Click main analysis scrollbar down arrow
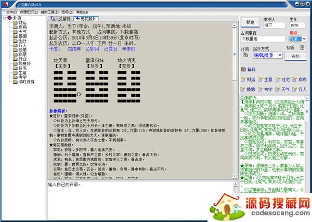The width and height of the screenshot is (312, 222). (x=235, y=176)
